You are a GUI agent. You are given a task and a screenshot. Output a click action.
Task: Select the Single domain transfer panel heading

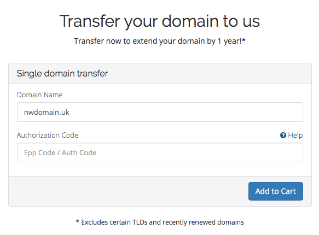[x=62, y=74]
